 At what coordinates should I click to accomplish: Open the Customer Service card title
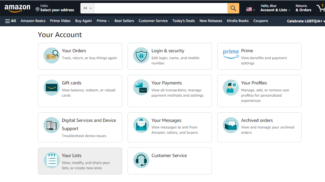(169, 156)
